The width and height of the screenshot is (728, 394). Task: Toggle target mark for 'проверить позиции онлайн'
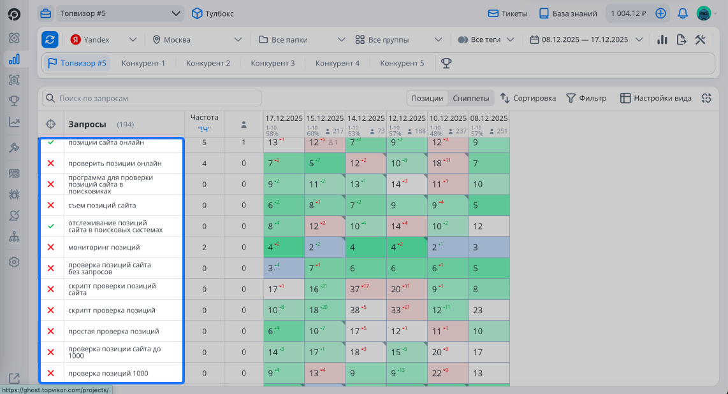click(51, 163)
